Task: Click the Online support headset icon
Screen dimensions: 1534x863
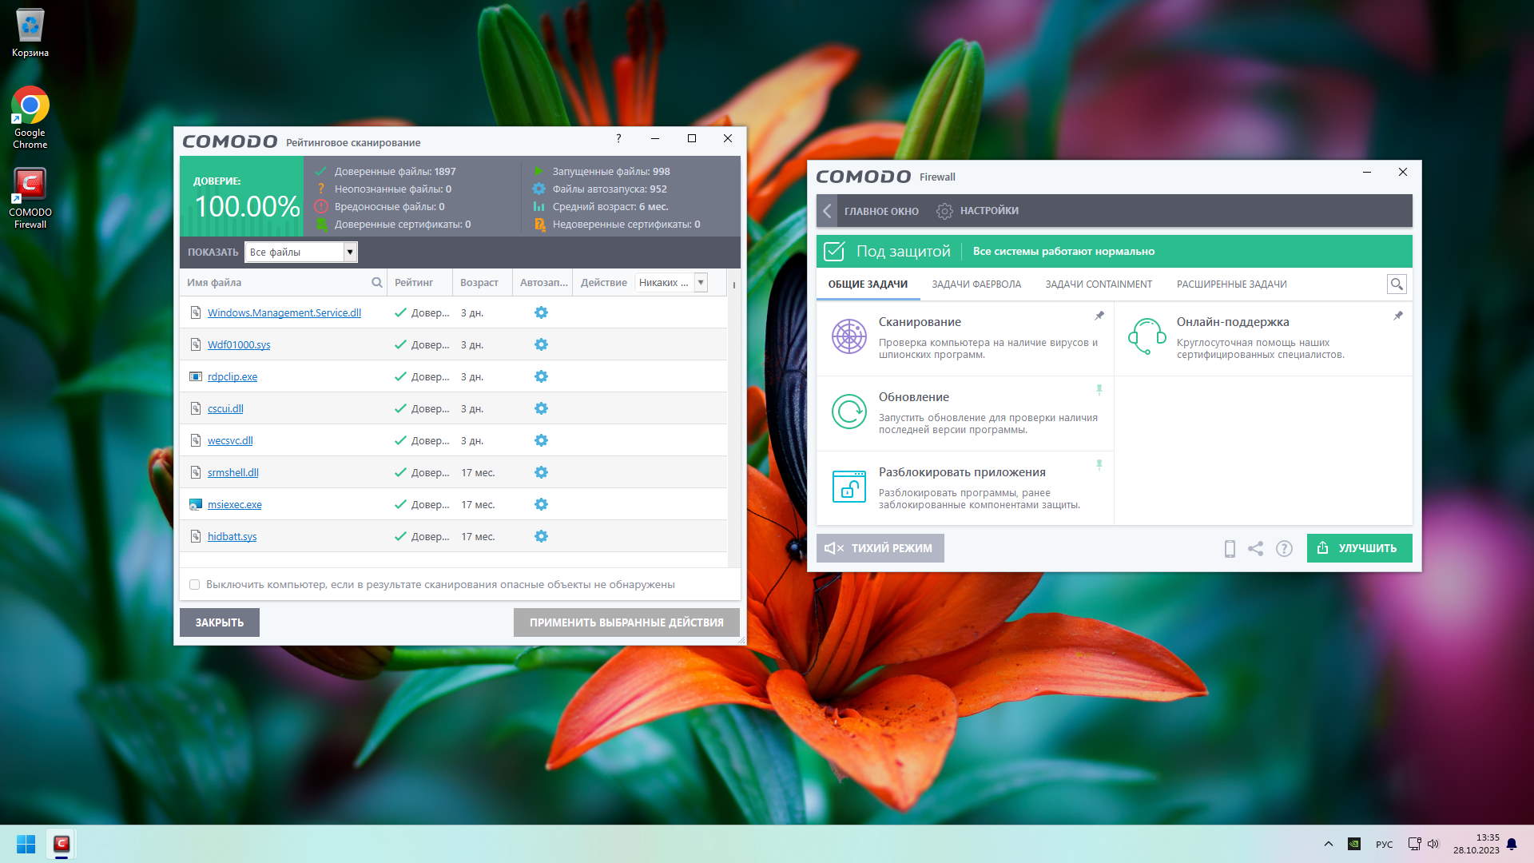Action: (1147, 336)
